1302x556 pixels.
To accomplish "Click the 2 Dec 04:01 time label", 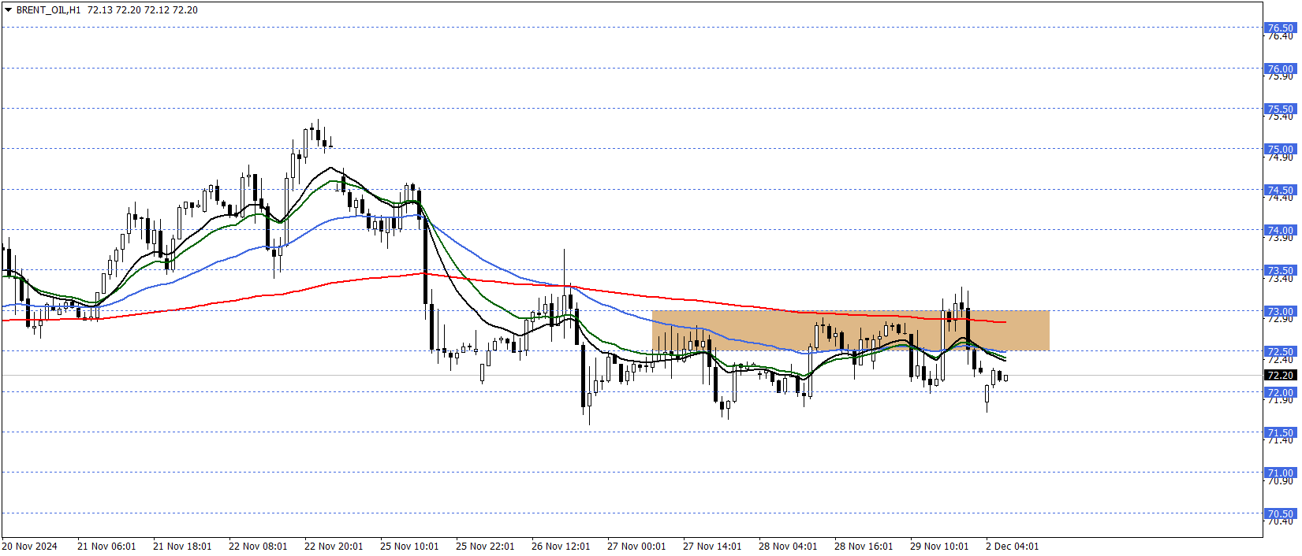I will pos(1013,546).
